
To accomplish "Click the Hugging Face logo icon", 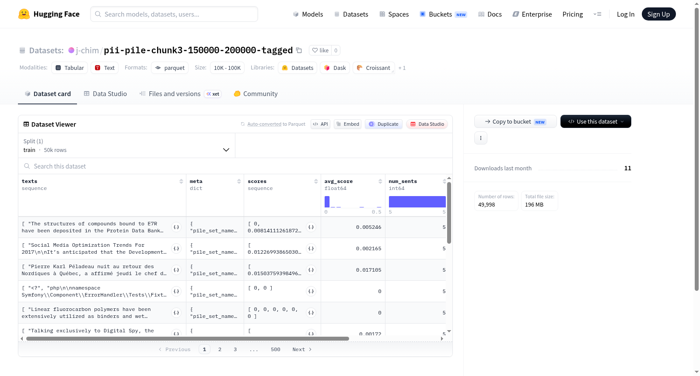I will point(24,14).
